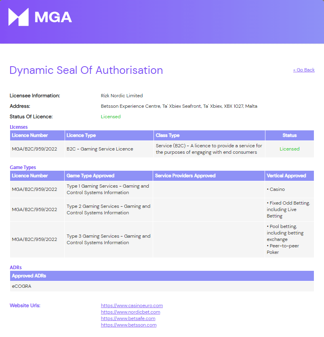This screenshot has width=324, height=337.
Task: Click the 'eCOGRA' ADR entry
Action: click(21, 286)
